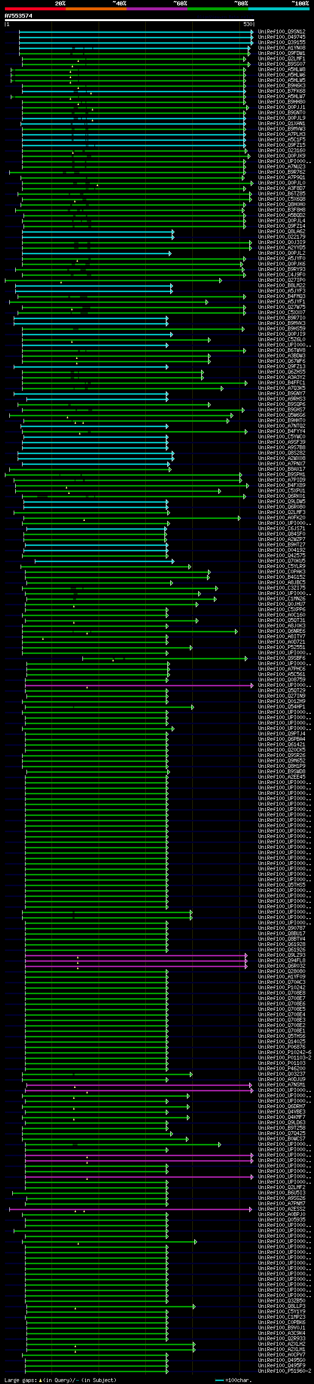Click the cyan ~100% identity legend segment
Image resolution: width=314 pixels, height=1384 pixels.
tap(279, 9)
